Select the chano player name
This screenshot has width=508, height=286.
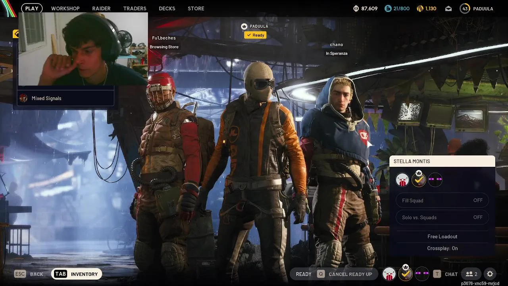pyautogui.click(x=336, y=44)
